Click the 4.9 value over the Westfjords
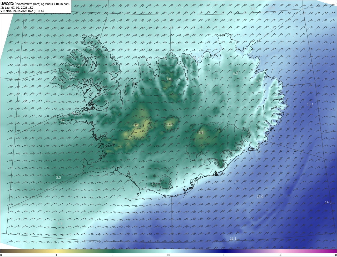 pyautogui.click(x=80, y=65)
